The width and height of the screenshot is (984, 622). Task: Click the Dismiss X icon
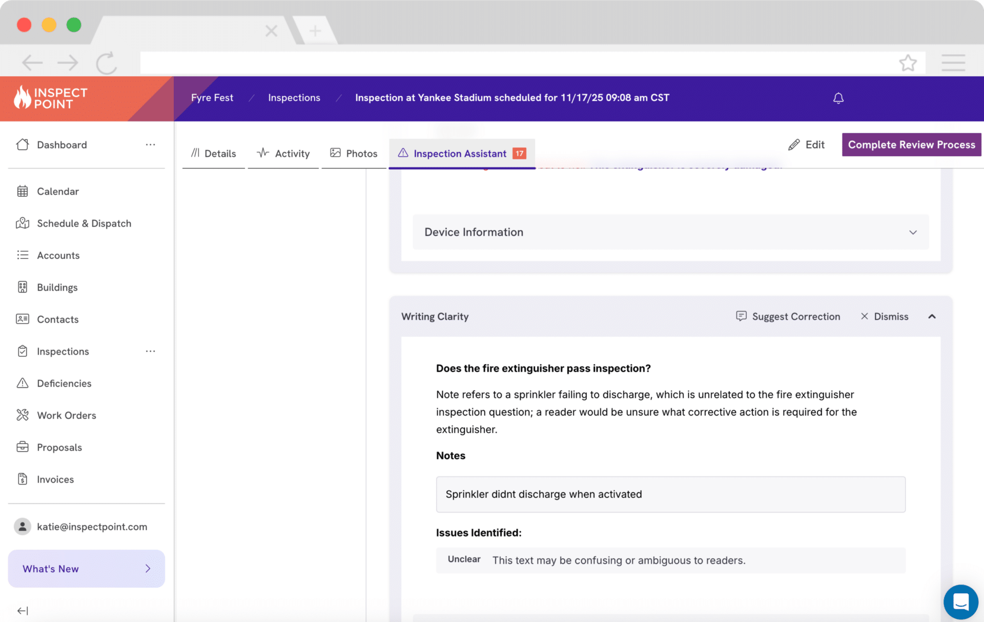865,316
